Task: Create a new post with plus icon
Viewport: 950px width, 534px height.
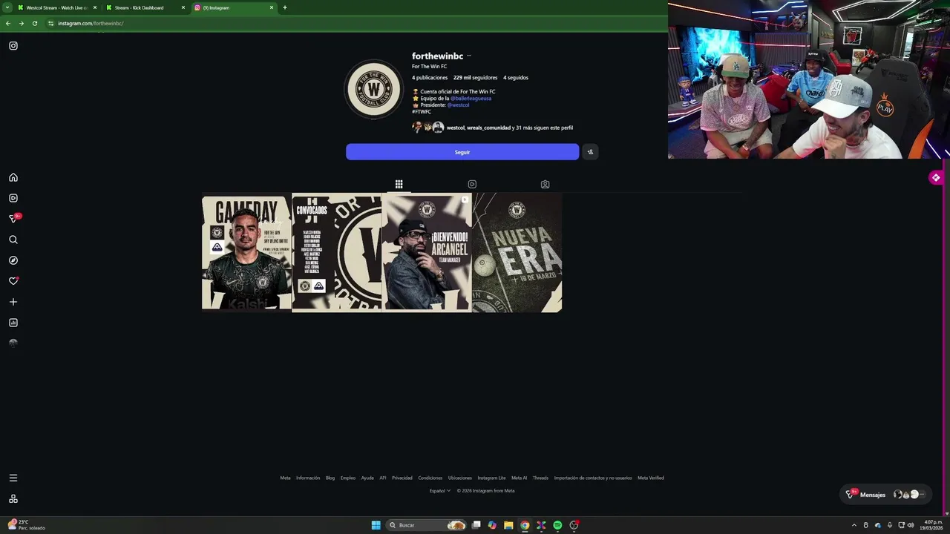Action: (x=13, y=302)
